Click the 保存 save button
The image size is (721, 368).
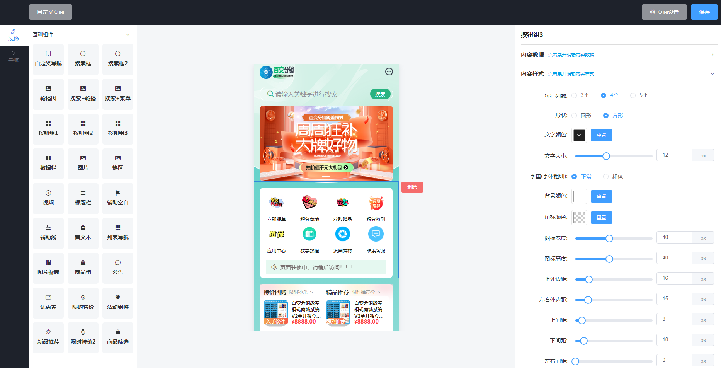point(704,12)
